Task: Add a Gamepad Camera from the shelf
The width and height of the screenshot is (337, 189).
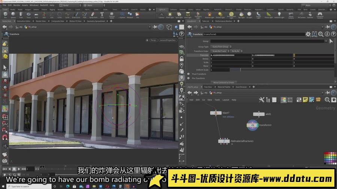Action: tap(320, 15)
